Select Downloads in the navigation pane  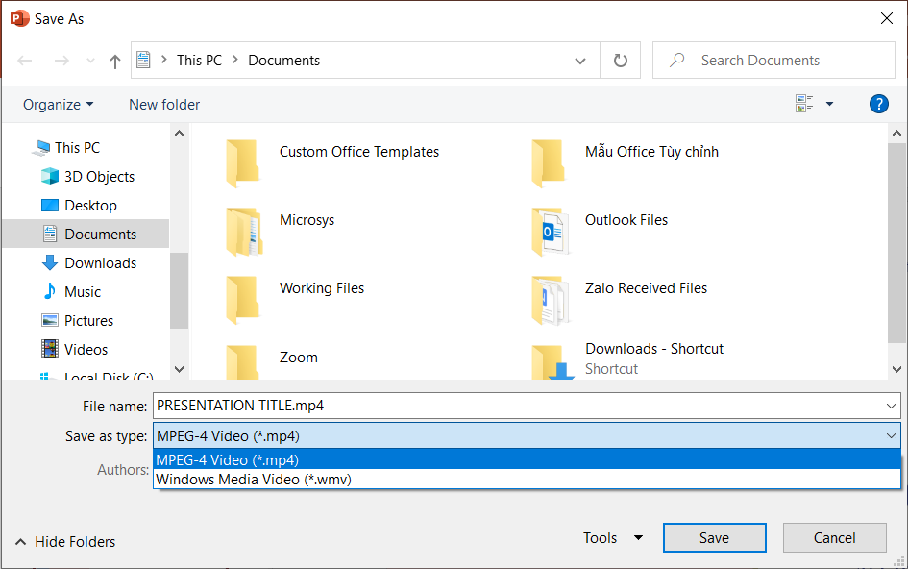pyautogui.click(x=100, y=263)
